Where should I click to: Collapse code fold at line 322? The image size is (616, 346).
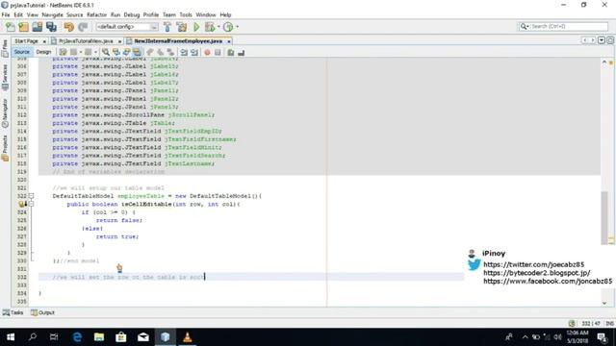32,196
